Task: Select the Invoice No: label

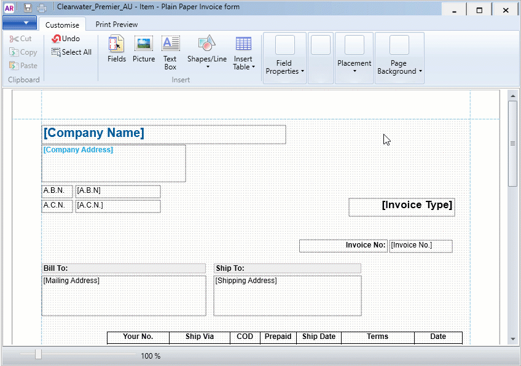Action: [x=343, y=246]
